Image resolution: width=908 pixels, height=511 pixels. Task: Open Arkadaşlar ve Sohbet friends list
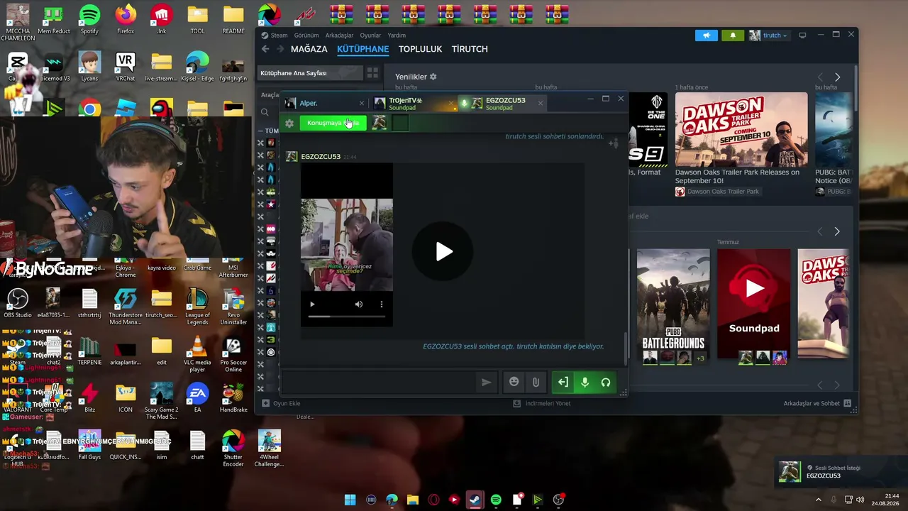(817, 404)
